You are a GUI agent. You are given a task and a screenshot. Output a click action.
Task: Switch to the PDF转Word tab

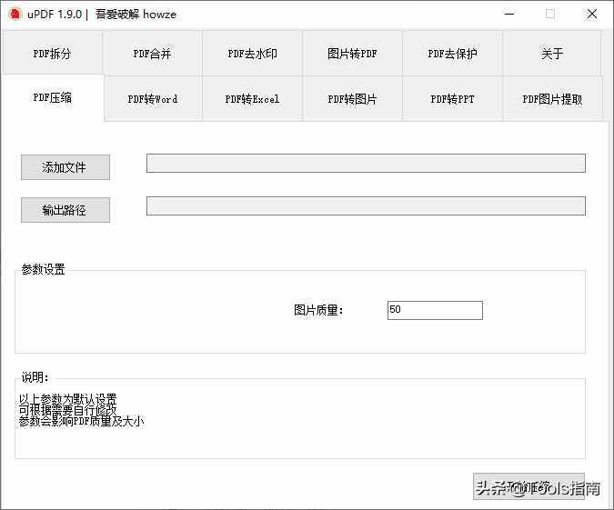coord(152,99)
